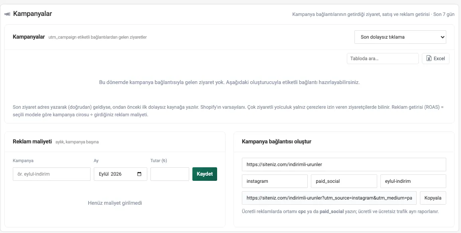Click the source field containing 'instagram'
Screen dimensions: 461x233
pos(275,181)
